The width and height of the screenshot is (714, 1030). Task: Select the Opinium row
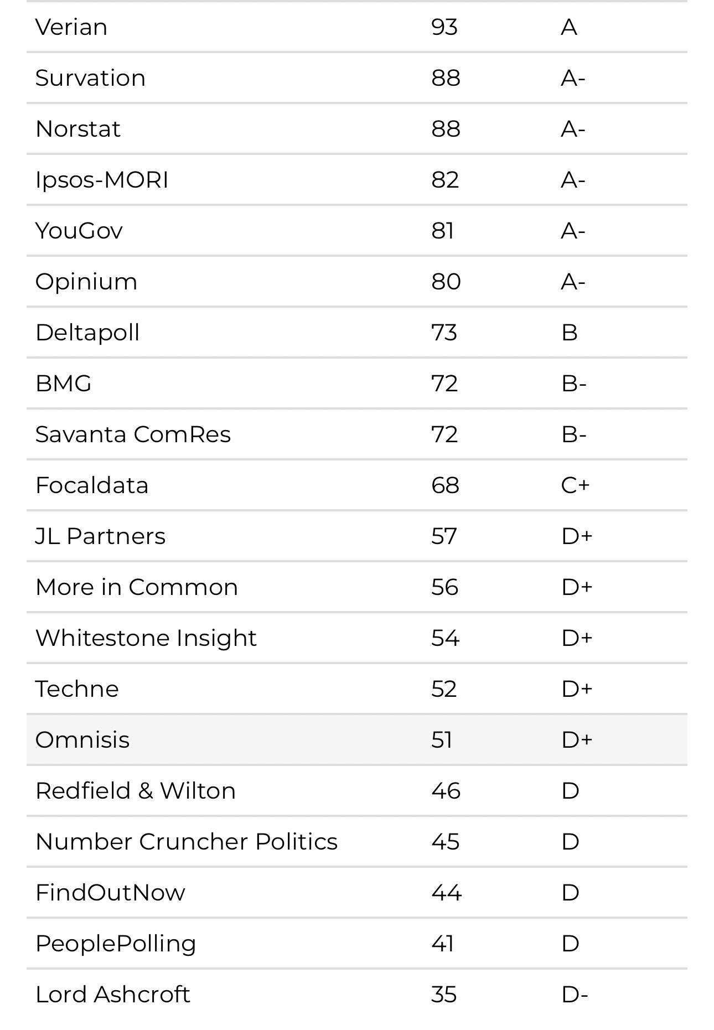coord(356,282)
